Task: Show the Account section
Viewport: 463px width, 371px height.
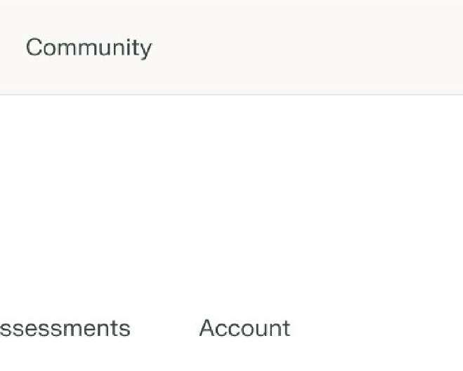Action: (x=244, y=328)
